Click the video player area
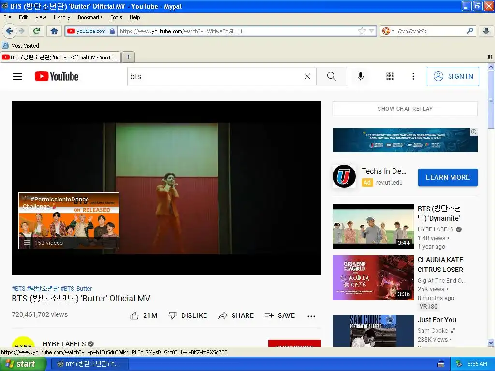The image size is (495, 371). (x=166, y=188)
